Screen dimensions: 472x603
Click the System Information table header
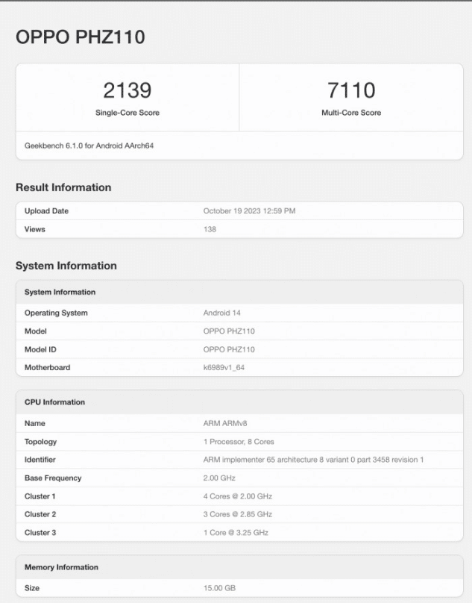[60, 293]
